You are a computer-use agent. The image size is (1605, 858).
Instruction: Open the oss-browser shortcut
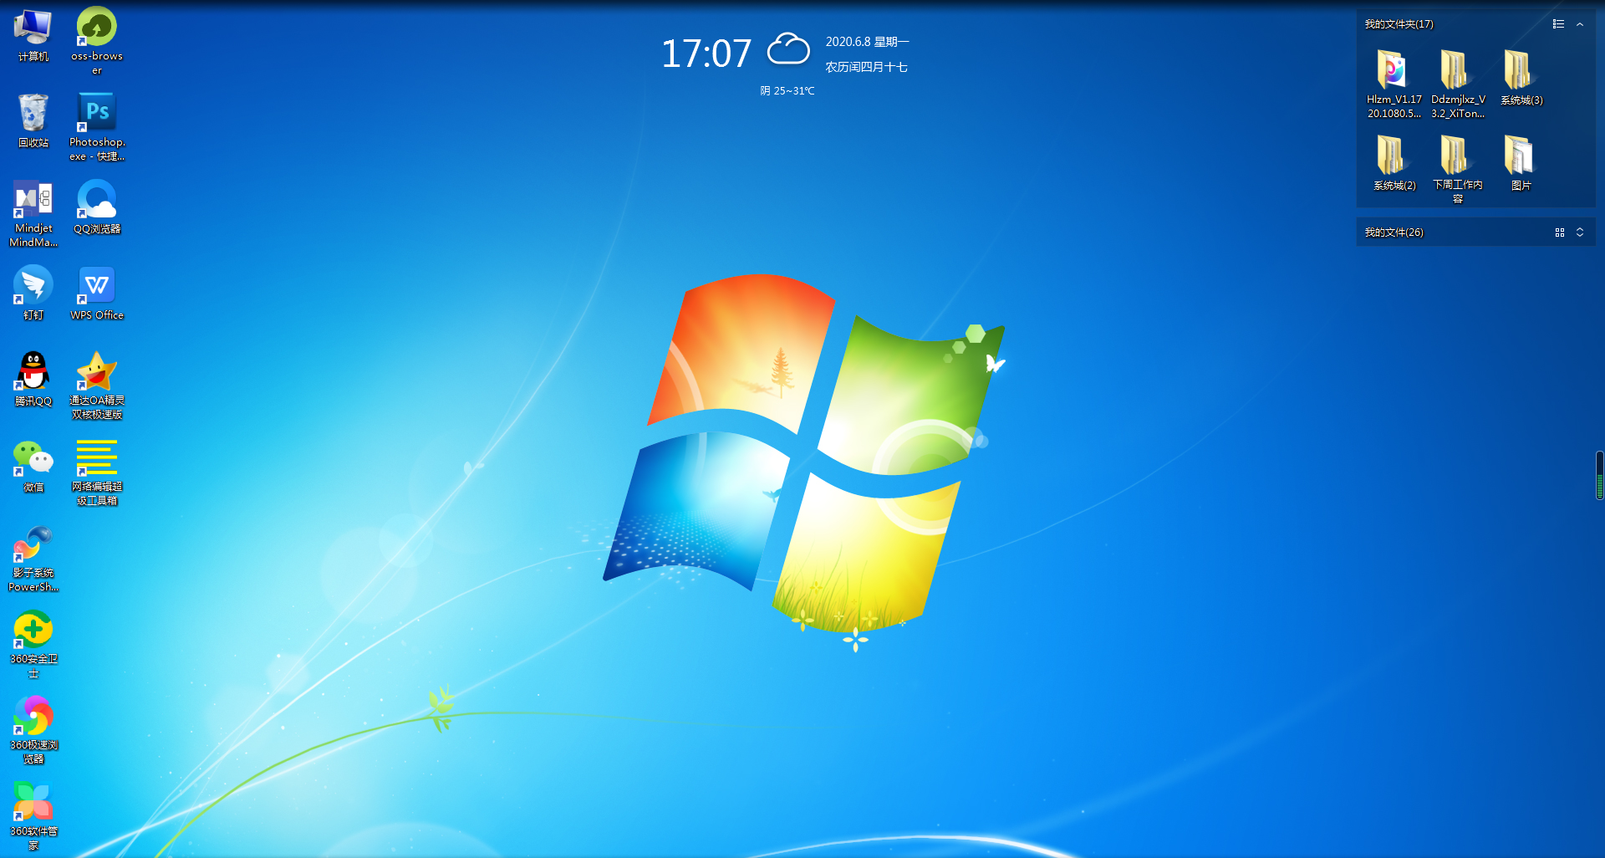coord(97,40)
